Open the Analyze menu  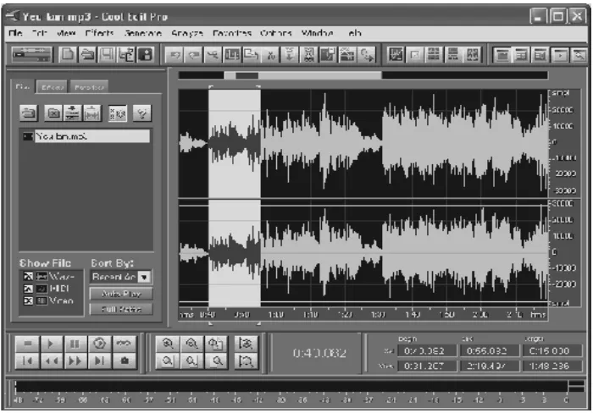(187, 33)
